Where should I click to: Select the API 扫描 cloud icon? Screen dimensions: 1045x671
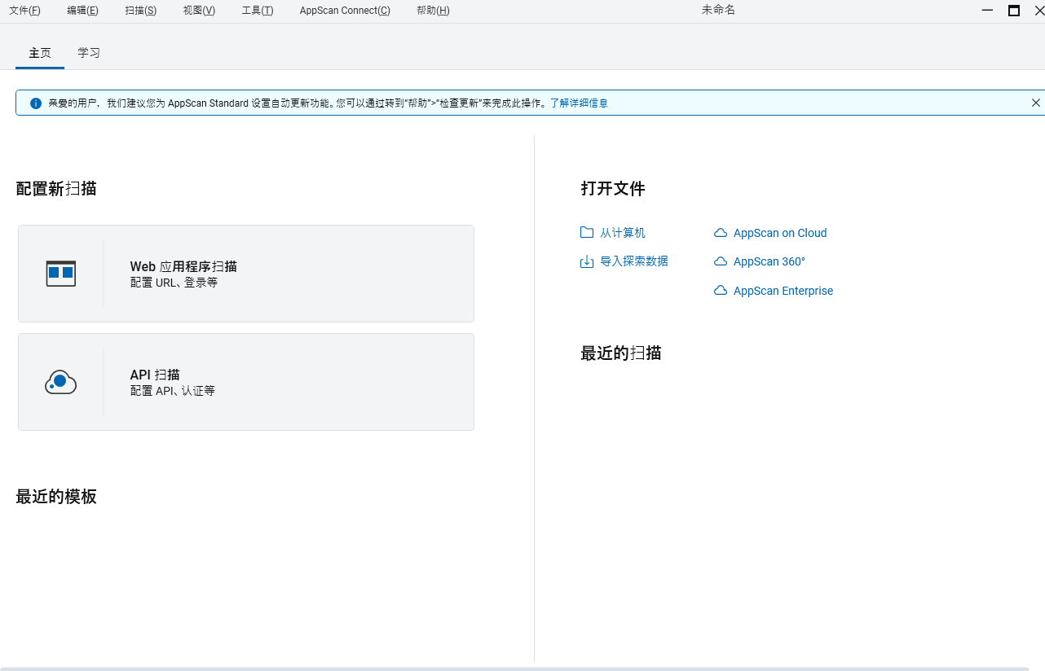pos(60,381)
